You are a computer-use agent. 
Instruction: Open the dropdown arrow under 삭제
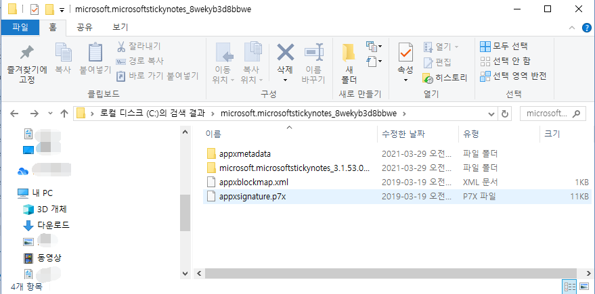[x=286, y=80]
